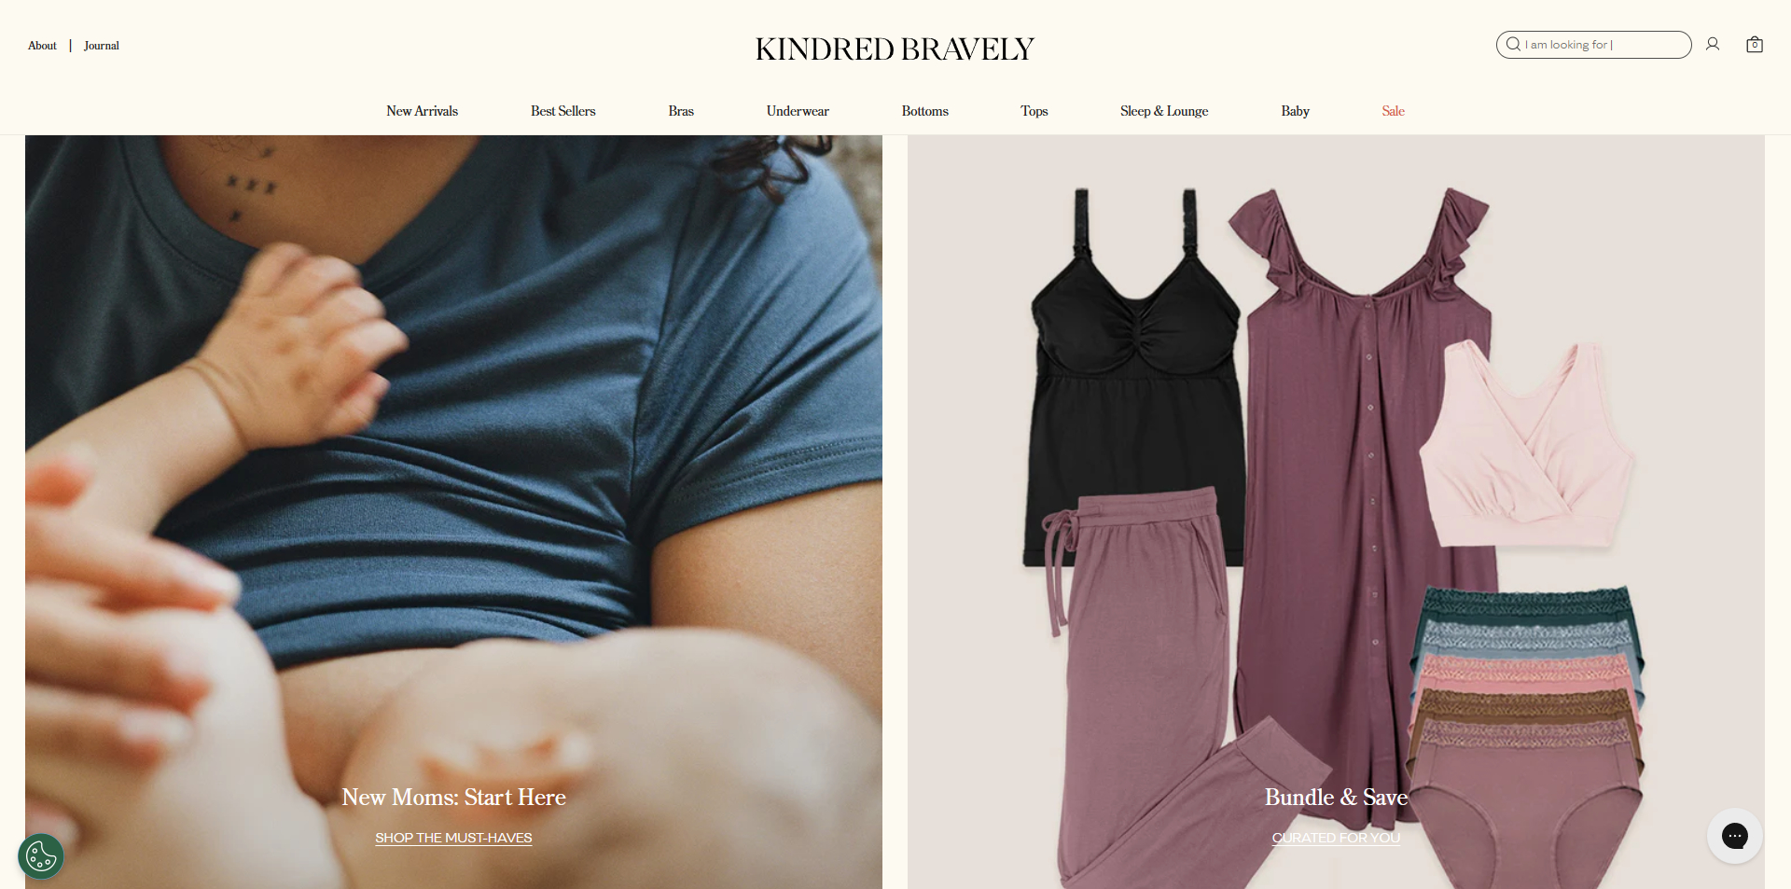Image resolution: width=1791 pixels, height=889 pixels.
Task: Open the Bottoms menu item
Action: tap(925, 111)
